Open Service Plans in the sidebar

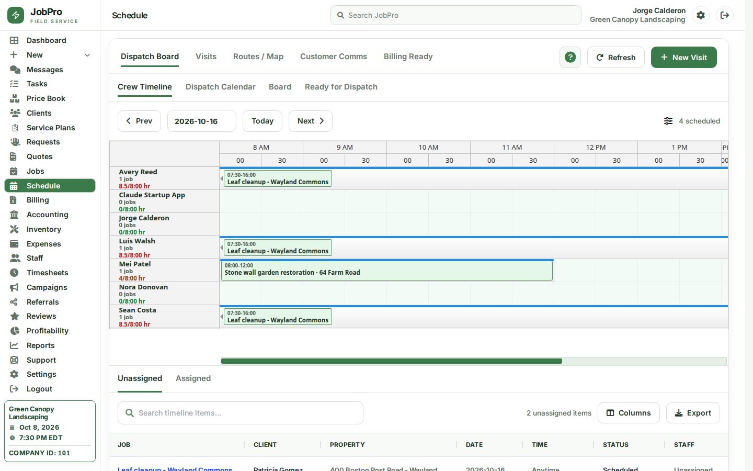click(x=50, y=128)
